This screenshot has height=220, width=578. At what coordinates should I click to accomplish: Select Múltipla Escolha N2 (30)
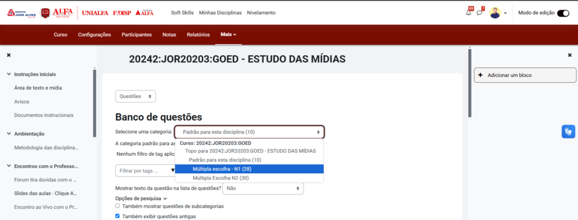click(x=249, y=178)
